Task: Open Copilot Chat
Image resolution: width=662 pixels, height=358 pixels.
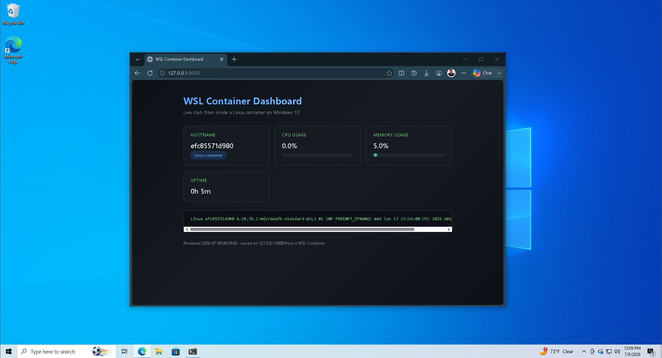Action: [x=483, y=73]
